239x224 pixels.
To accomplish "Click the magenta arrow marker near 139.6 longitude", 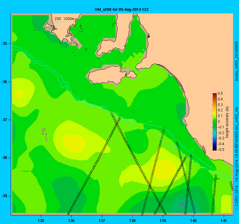I will click(x=182, y=204).
